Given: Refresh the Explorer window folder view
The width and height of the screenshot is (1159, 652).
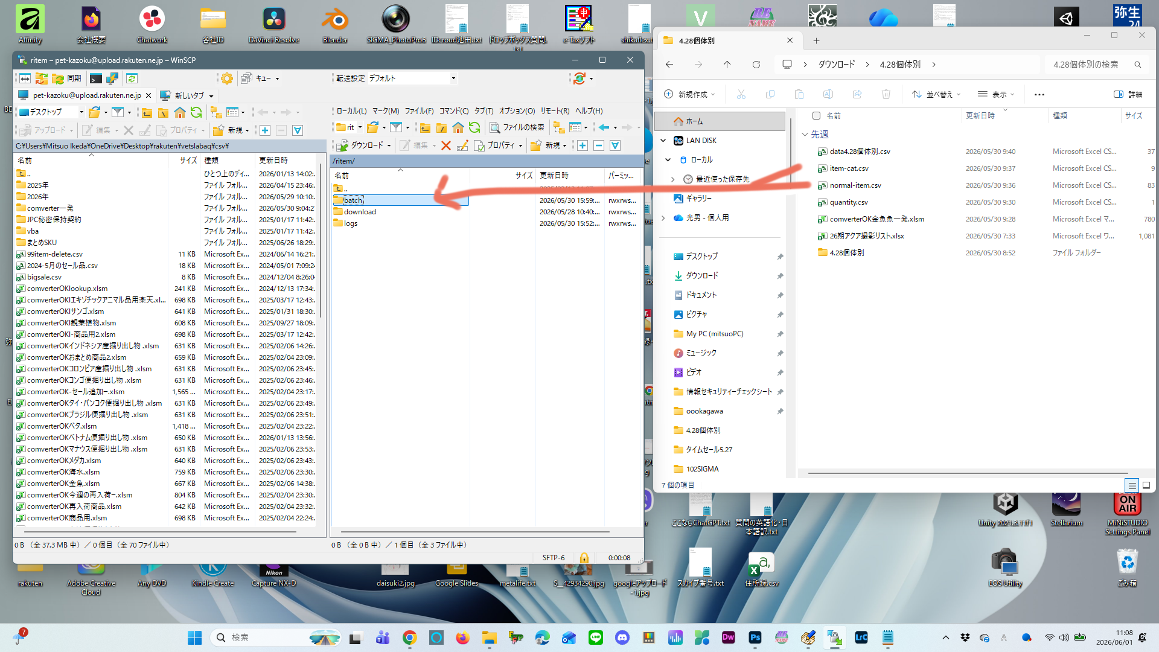Looking at the screenshot, I should pyautogui.click(x=756, y=65).
